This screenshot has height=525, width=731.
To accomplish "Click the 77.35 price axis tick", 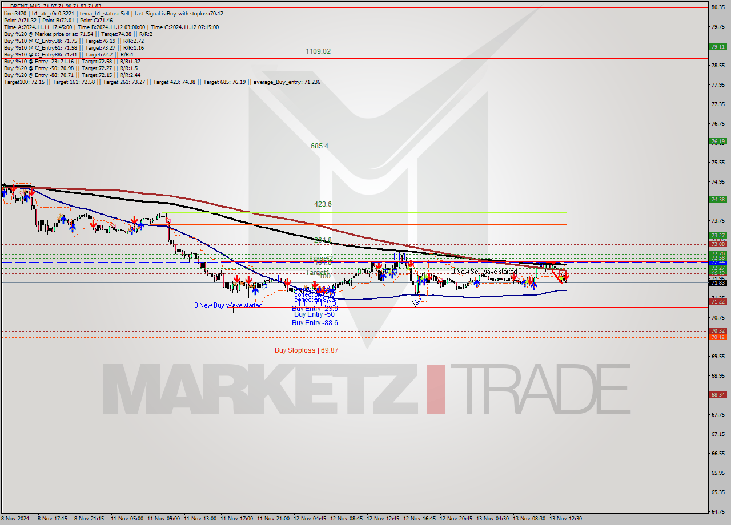I will point(718,104).
